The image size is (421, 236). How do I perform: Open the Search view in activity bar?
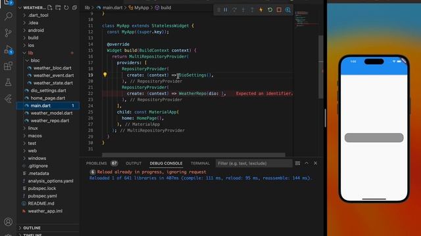[x=9, y=16]
